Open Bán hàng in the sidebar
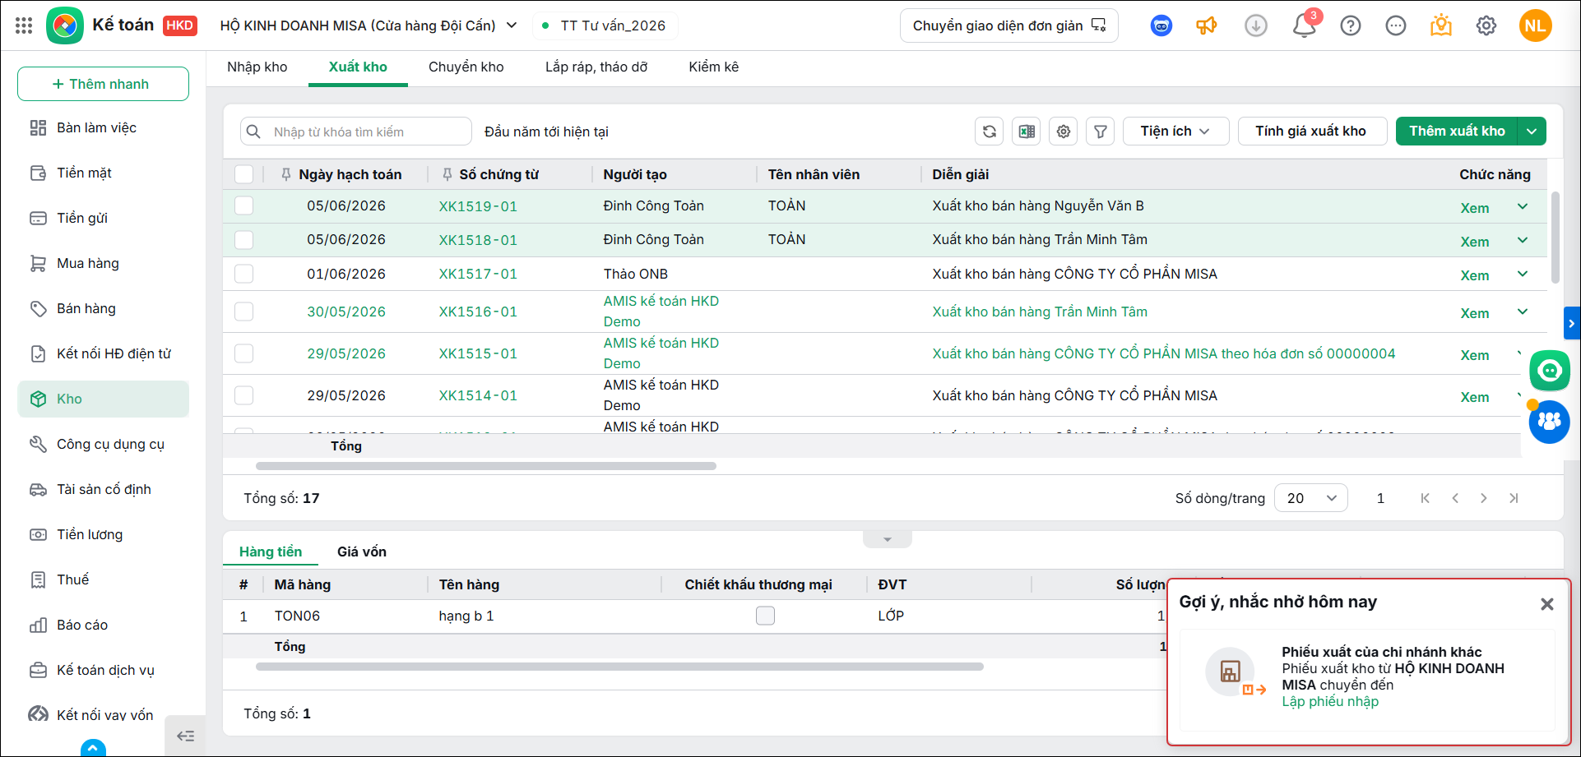The height and width of the screenshot is (757, 1581). pyautogui.click(x=104, y=308)
